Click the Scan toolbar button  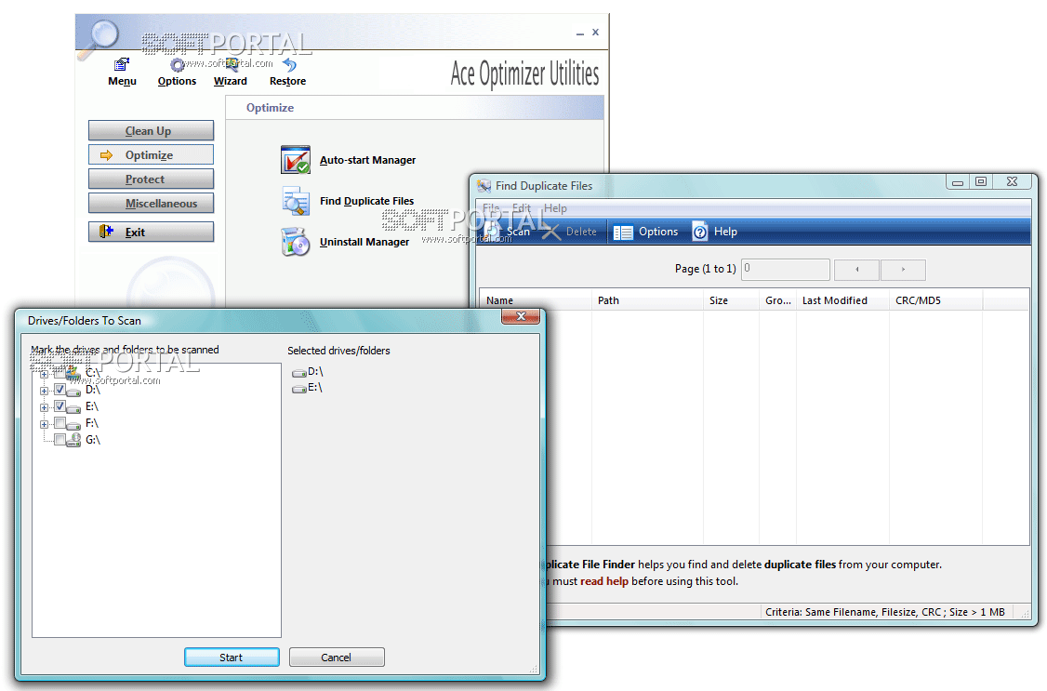tap(509, 232)
